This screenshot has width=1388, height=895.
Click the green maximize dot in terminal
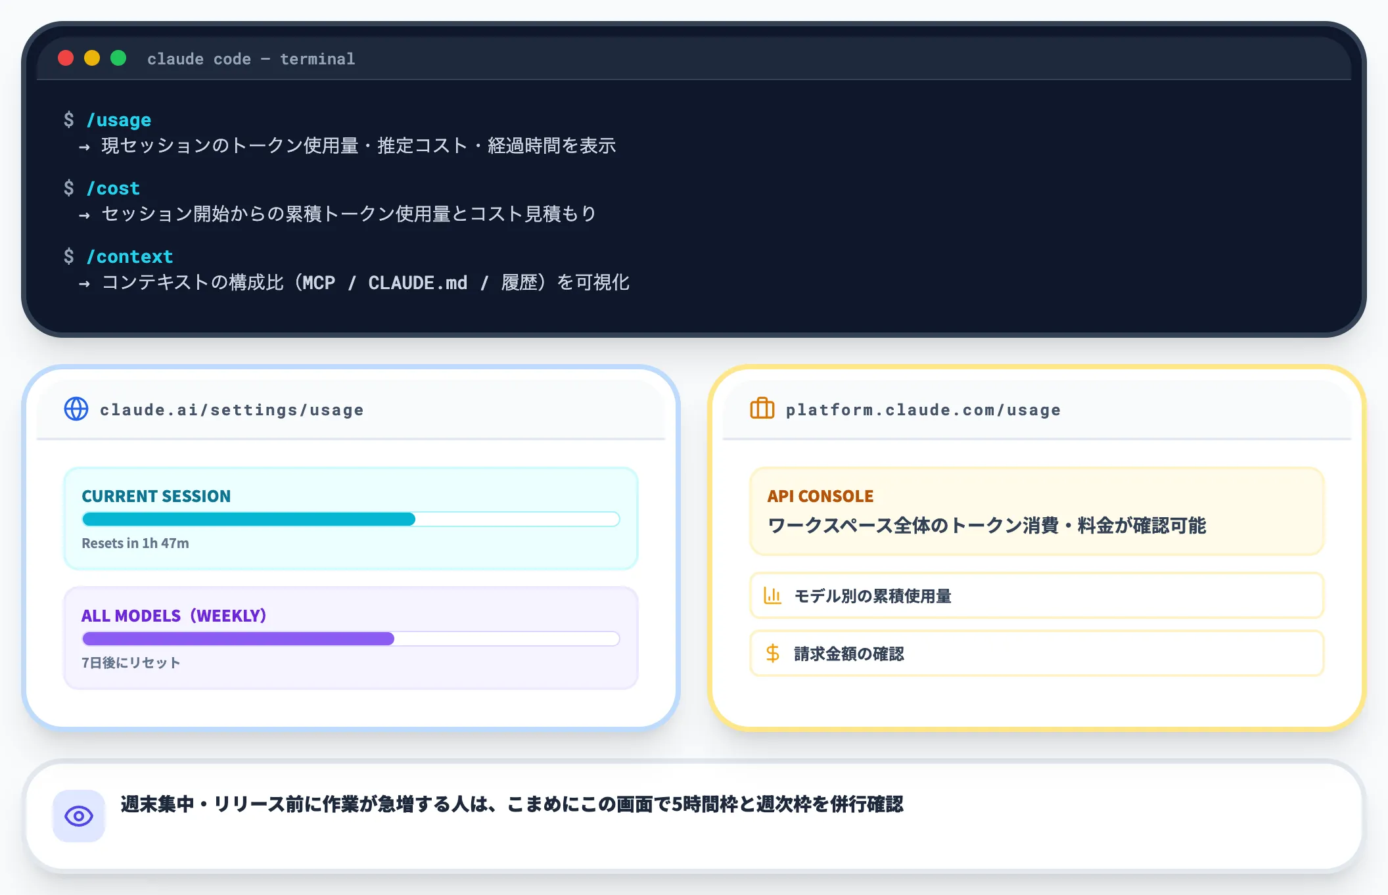click(118, 58)
